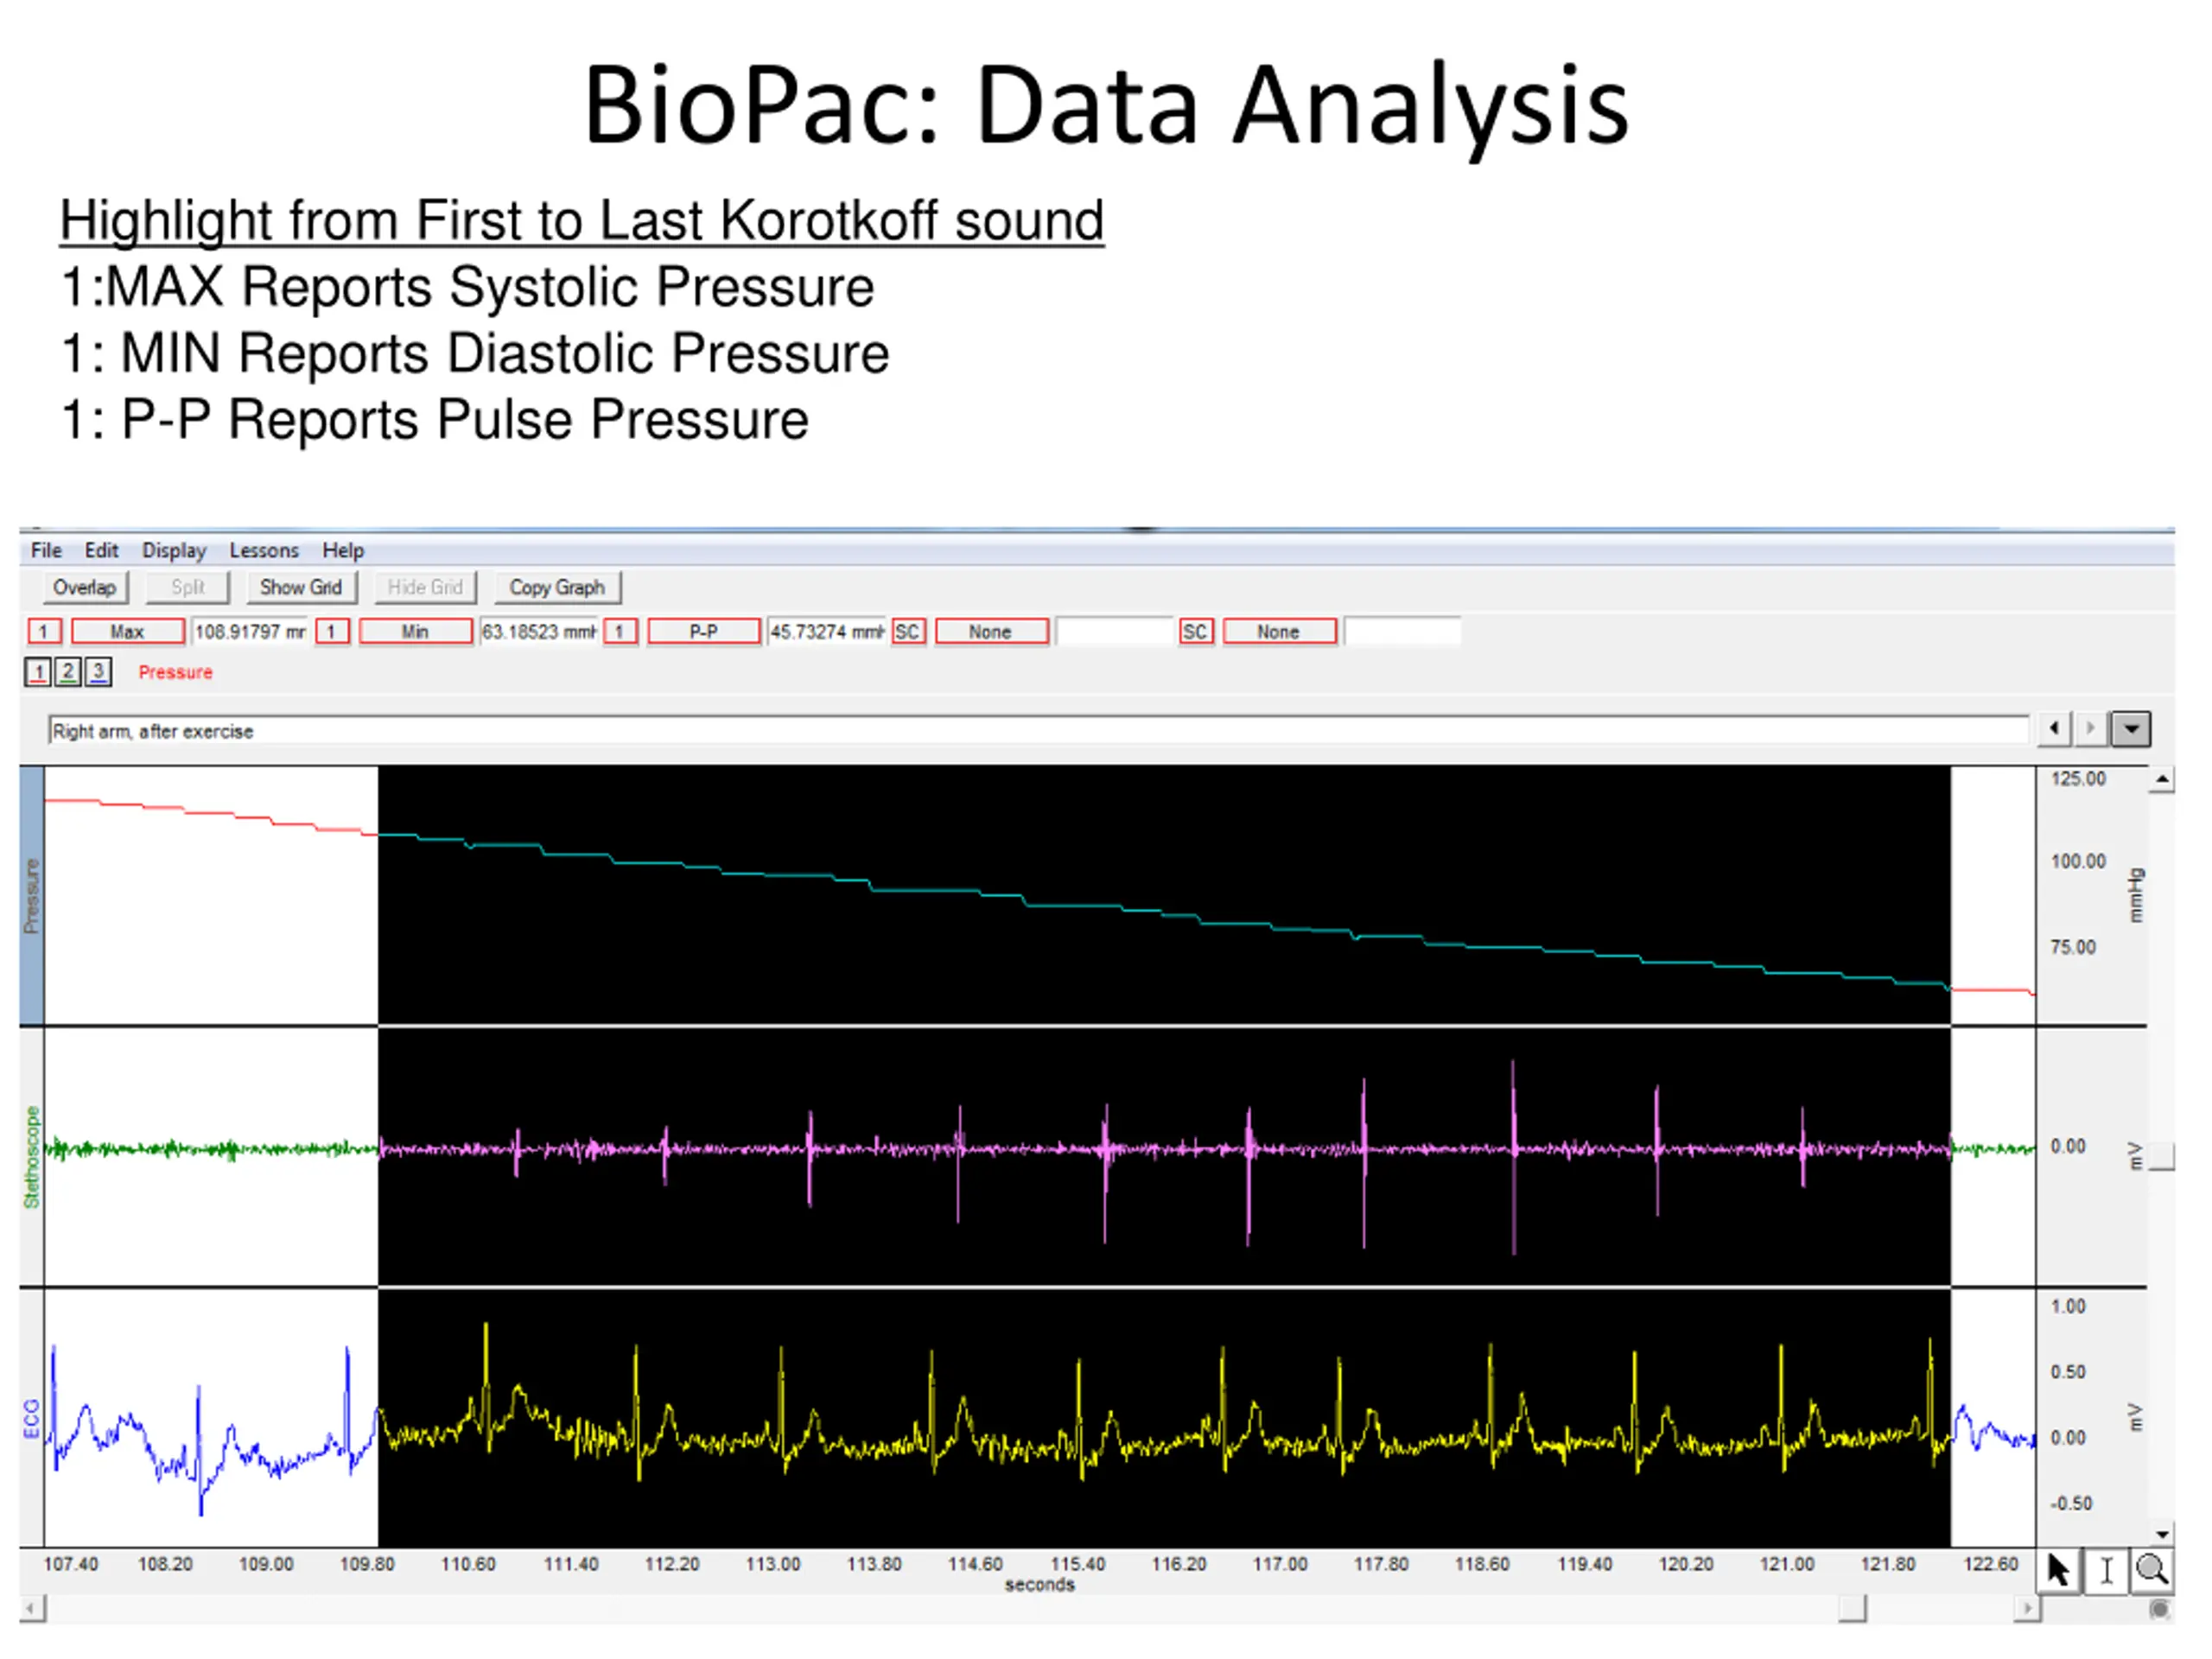Open the P-P measurement type dropdown
The image size is (2212, 1659).
(703, 632)
